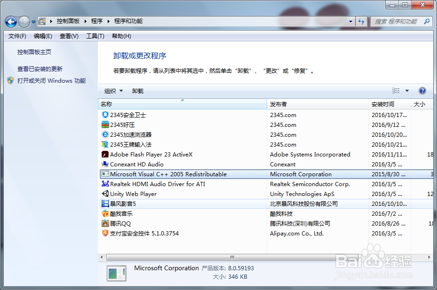Image resolution: width=437 pixels, height=290 pixels.
Task: Open help with the question mark icon
Action: click(x=422, y=91)
